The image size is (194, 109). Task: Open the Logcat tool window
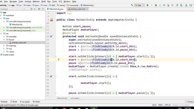coord(25,102)
